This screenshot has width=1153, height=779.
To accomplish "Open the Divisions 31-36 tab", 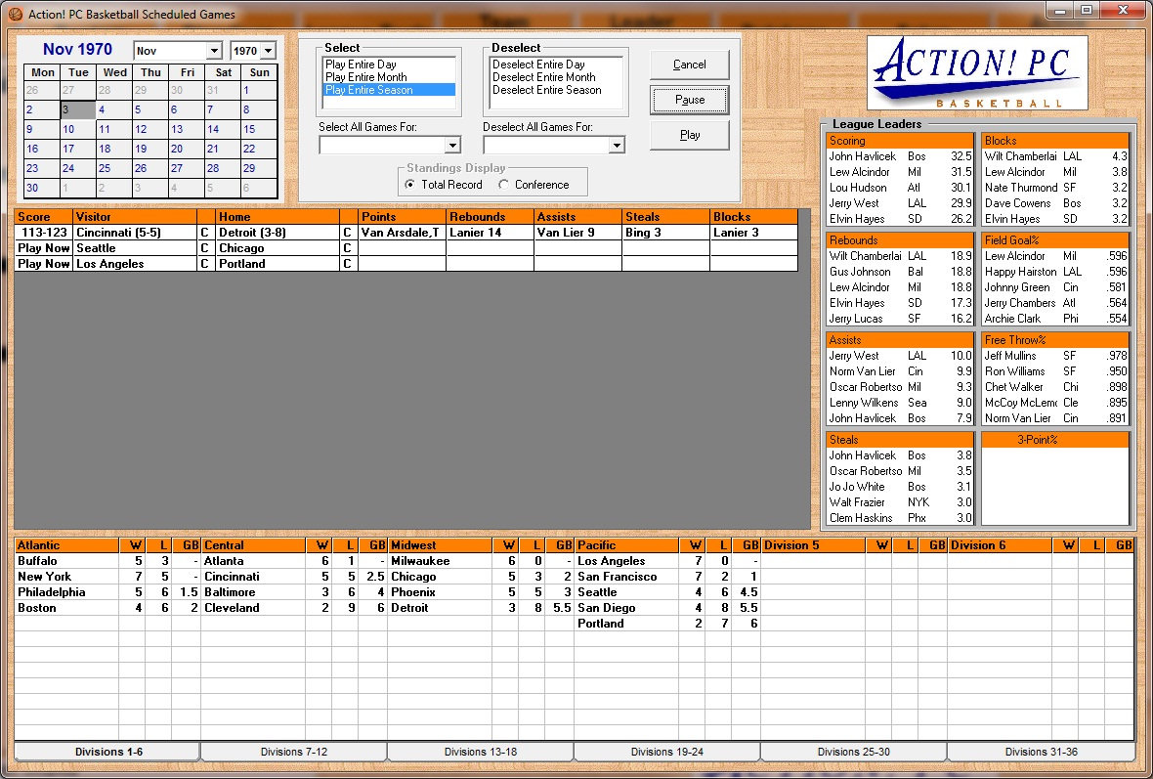I will [1040, 752].
